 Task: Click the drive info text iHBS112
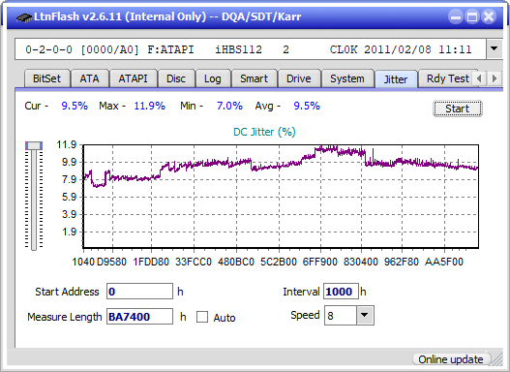click(238, 49)
